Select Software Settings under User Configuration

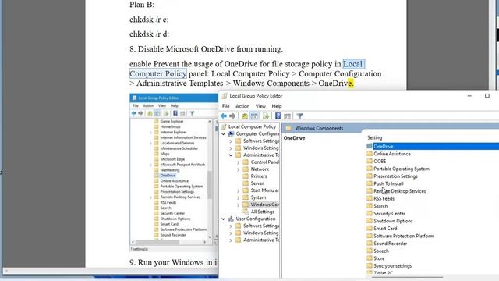click(261, 226)
